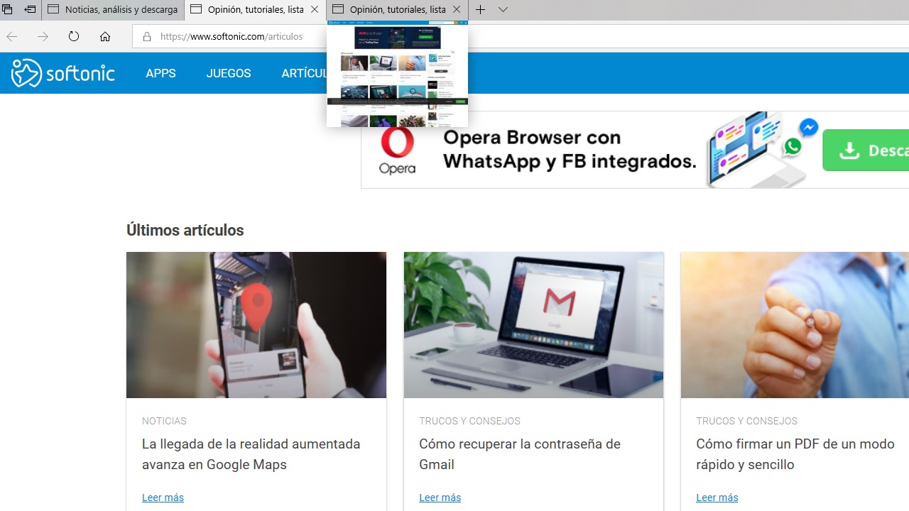Open the JUEGOS menu
Viewport: 909px width, 511px height.
click(x=228, y=73)
